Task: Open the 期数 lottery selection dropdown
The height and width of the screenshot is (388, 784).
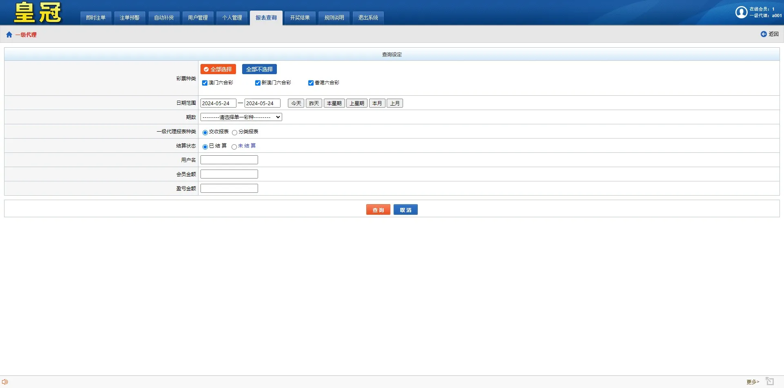Action: tap(241, 117)
